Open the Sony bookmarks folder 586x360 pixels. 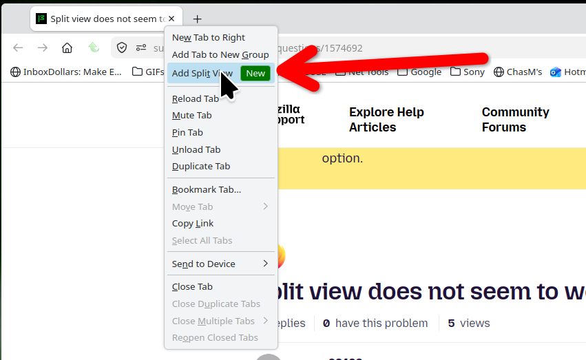[468, 72]
